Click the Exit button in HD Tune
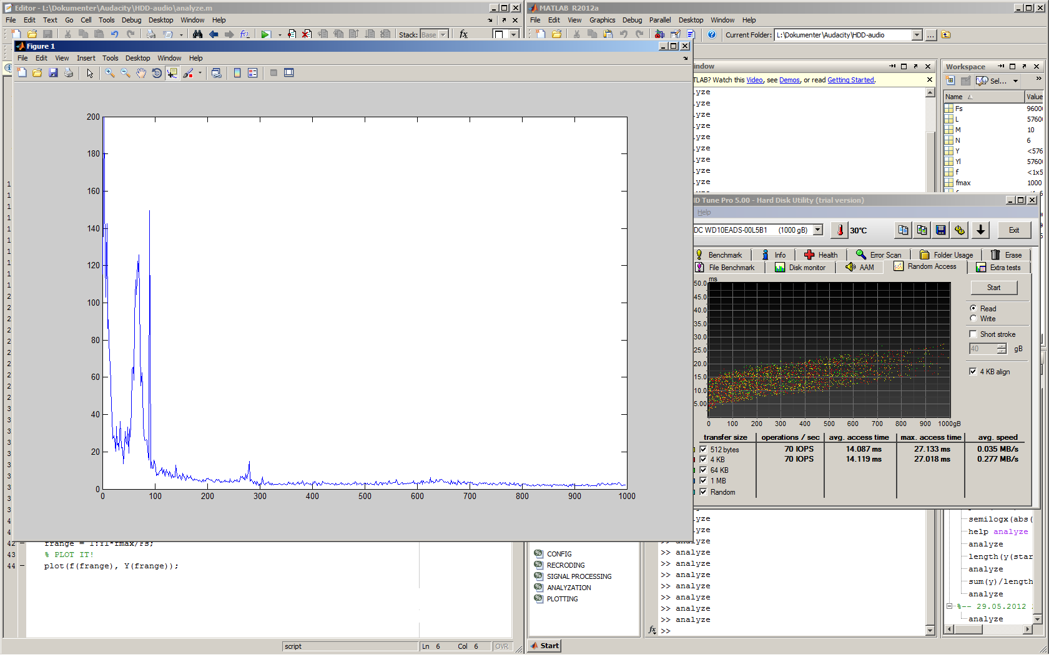1049x655 pixels. pyautogui.click(x=1014, y=230)
